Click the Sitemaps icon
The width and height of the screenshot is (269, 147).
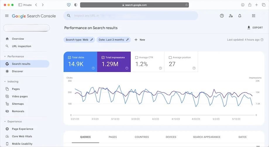coord(7,104)
